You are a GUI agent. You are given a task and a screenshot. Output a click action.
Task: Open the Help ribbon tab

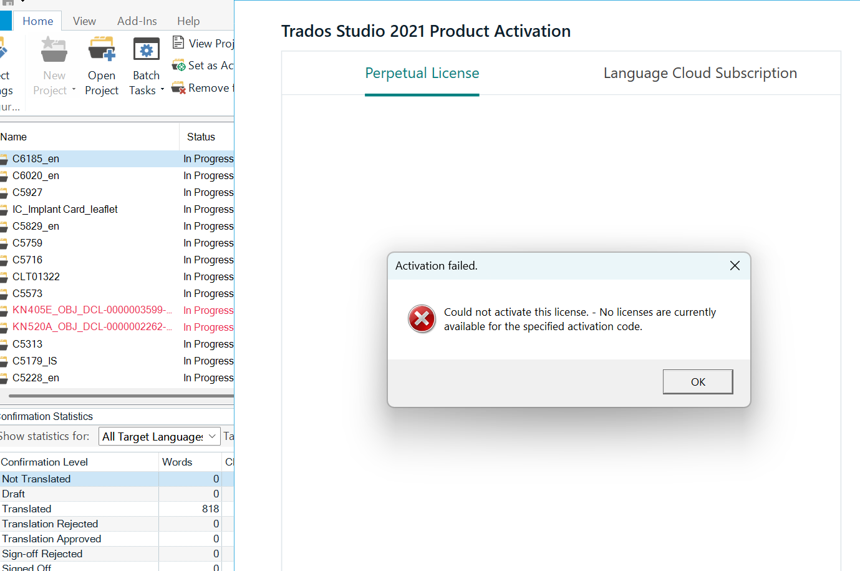pyautogui.click(x=188, y=21)
